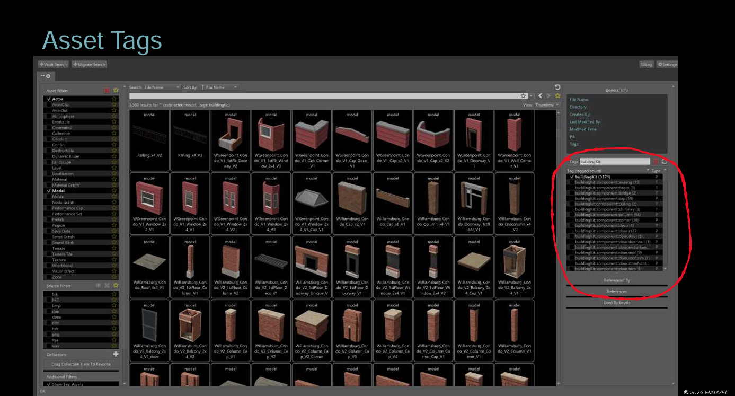735x396 pixels.
Task: Bookmark the search with the search bar star
Action: 523,96
